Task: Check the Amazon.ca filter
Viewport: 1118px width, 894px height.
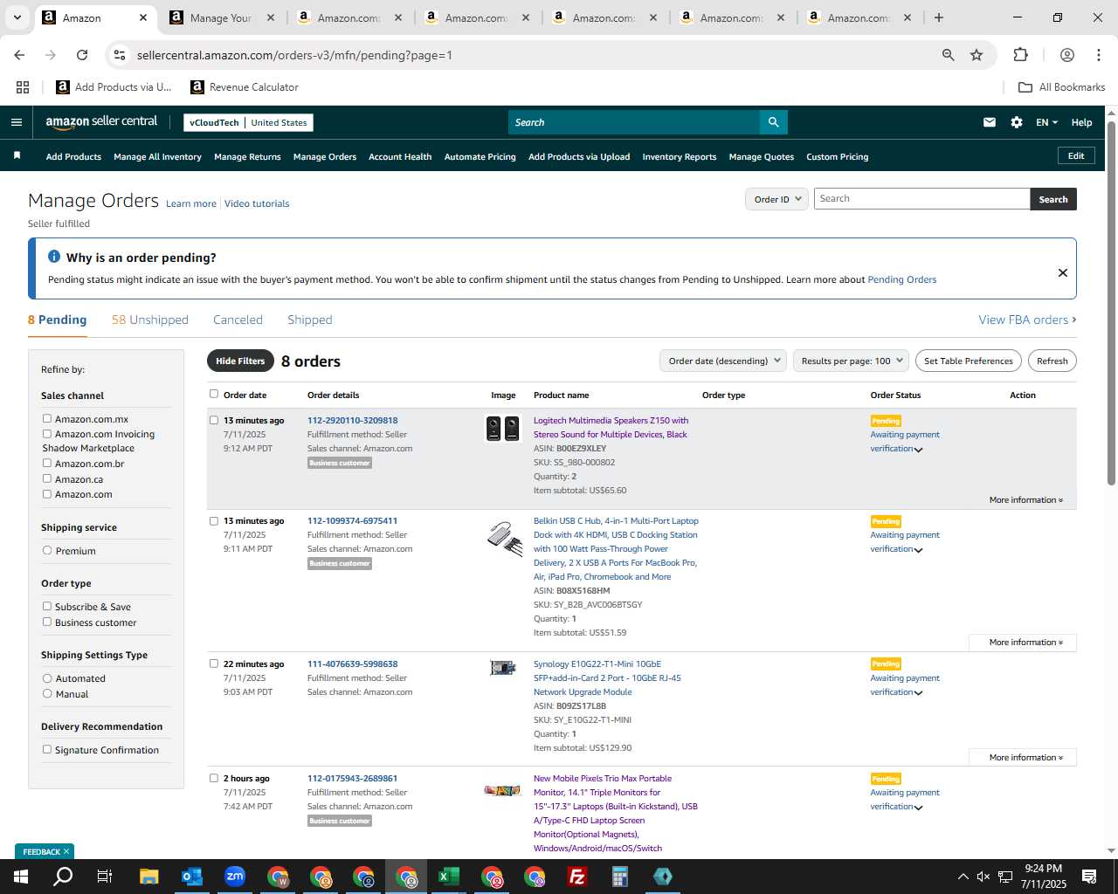Action: (47, 479)
